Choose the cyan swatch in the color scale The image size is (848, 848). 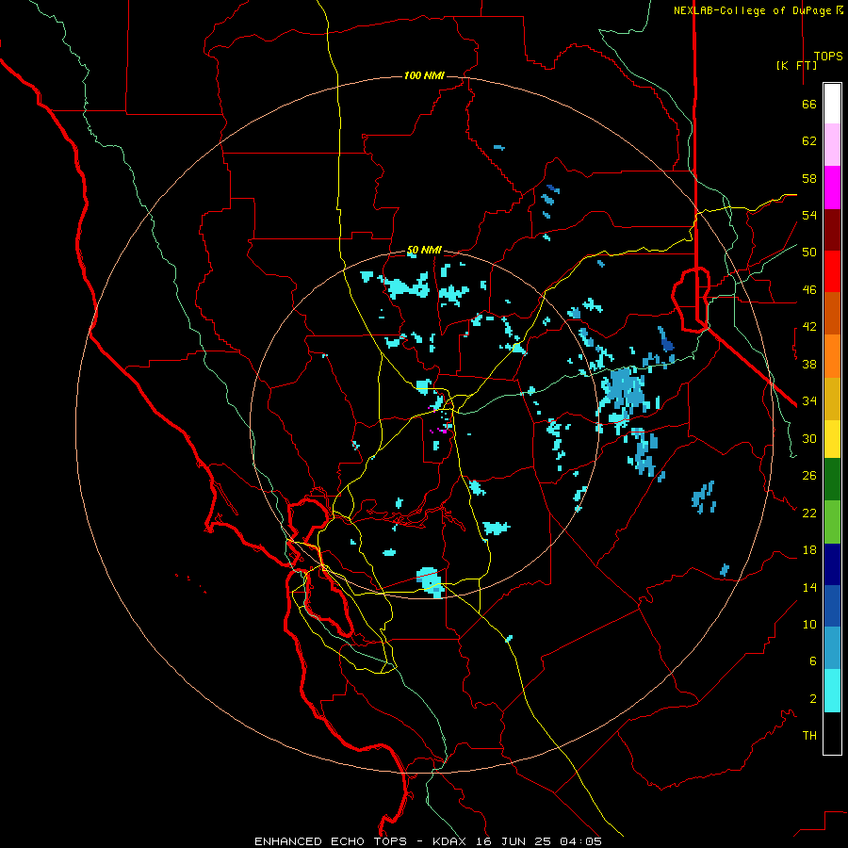click(832, 691)
